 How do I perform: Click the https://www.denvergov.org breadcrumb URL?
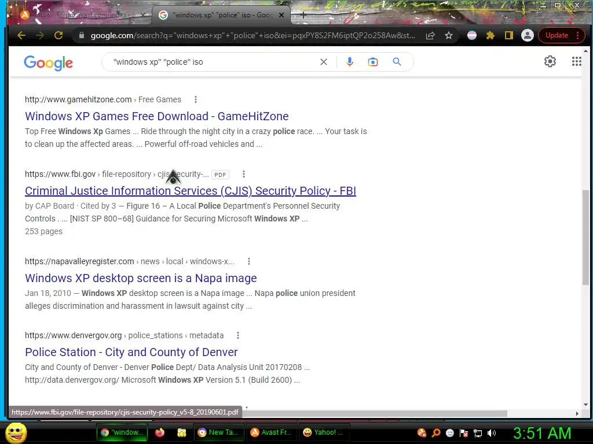[74, 335]
